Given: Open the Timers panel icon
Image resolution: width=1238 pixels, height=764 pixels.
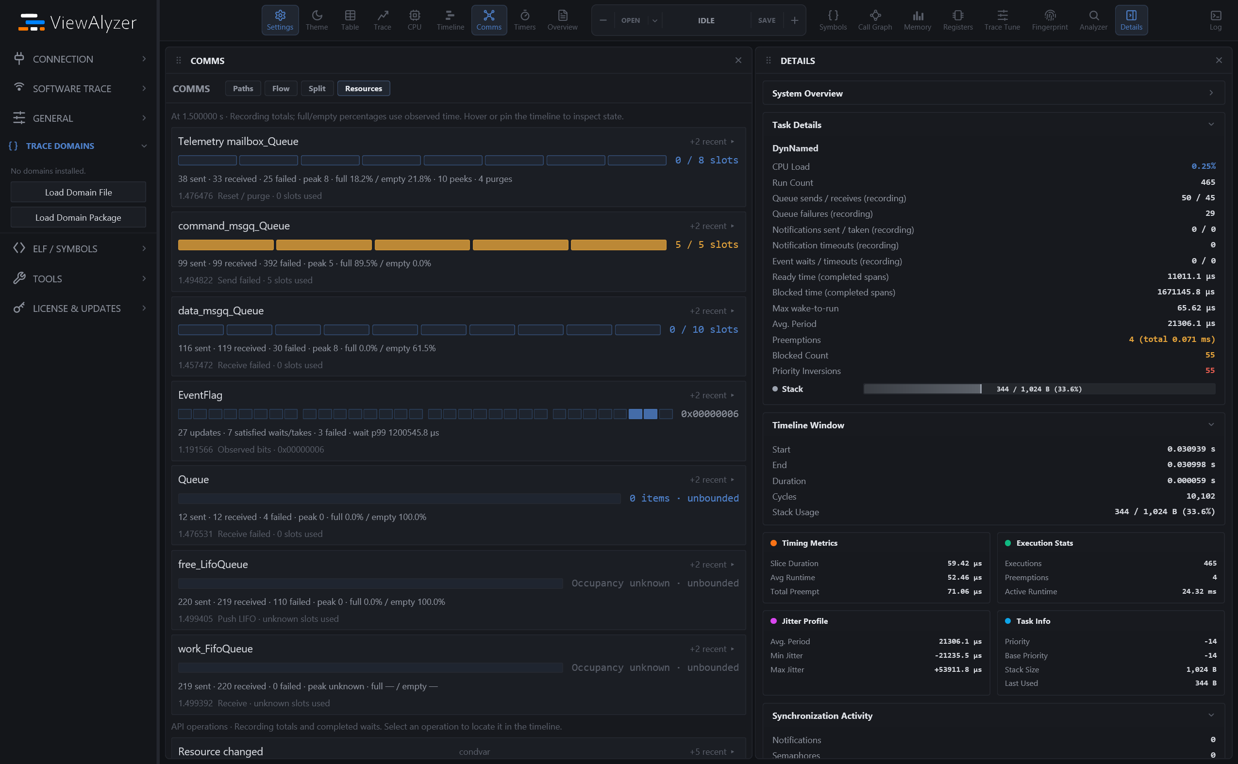Looking at the screenshot, I should point(524,20).
